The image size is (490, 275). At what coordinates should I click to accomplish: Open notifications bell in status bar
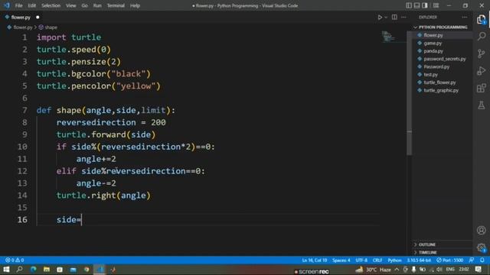pyautogui.click(x=482, y=260)
